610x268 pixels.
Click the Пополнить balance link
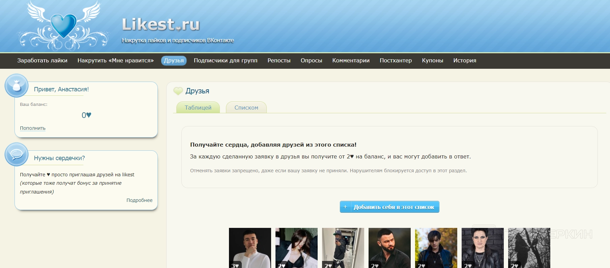(x=33, y=128)
